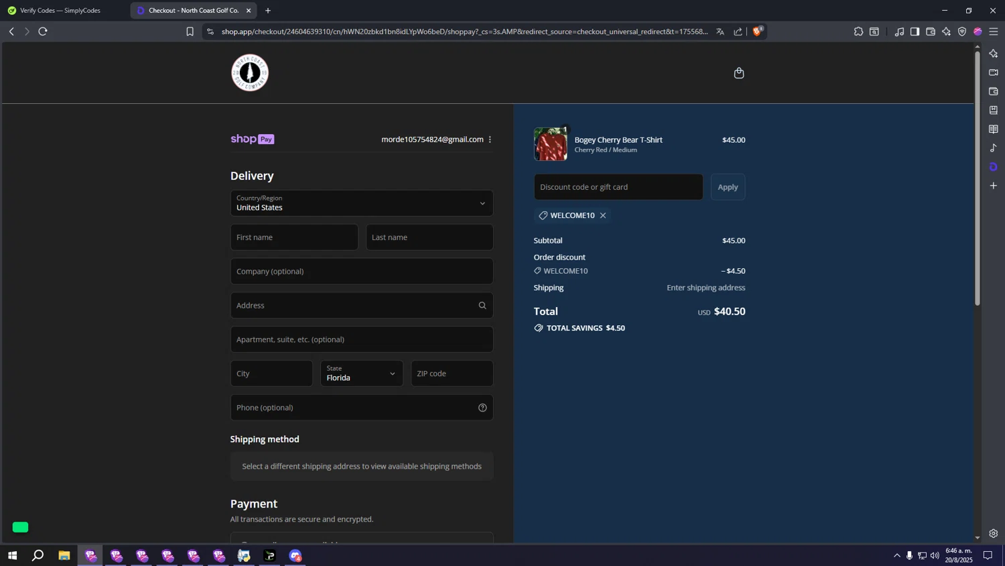Screen dimensions: 1005x566
Task: Click the Shop Pay logo
Action: tap(253, 139)
